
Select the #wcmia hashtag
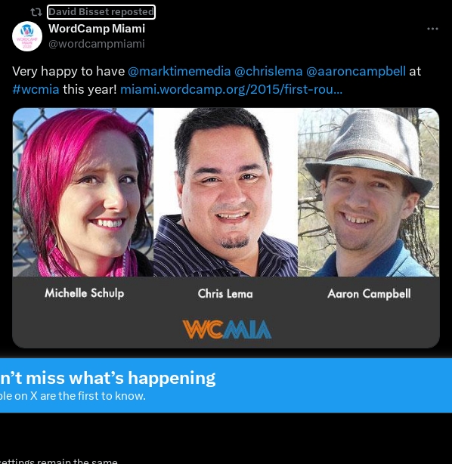36,89
